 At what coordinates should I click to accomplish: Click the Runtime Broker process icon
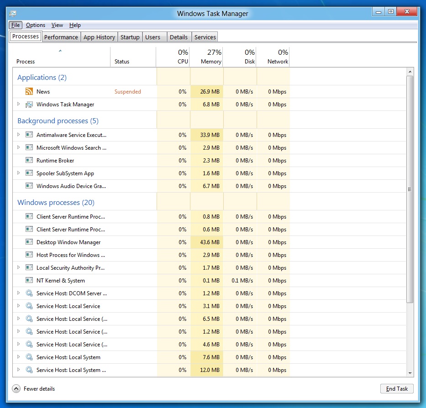click(29, 160)
